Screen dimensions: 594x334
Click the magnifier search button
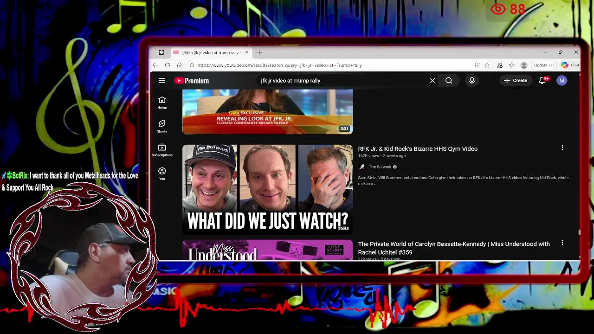click(x=449, y=81)
